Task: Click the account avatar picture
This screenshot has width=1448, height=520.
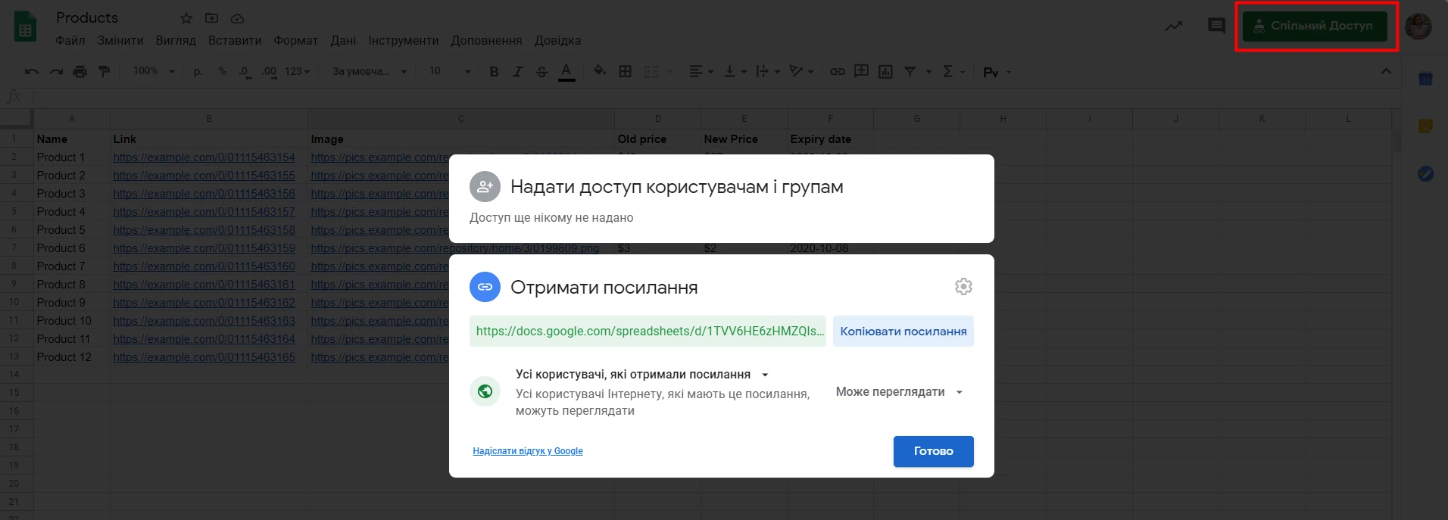Action: [x=1418, y=26]
